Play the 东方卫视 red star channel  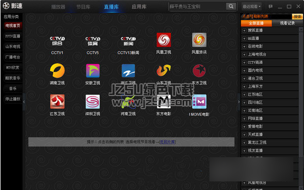(x=199, y=71)
